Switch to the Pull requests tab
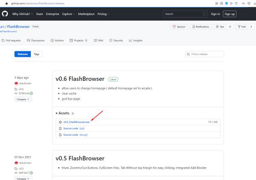 tap(11, 40)
